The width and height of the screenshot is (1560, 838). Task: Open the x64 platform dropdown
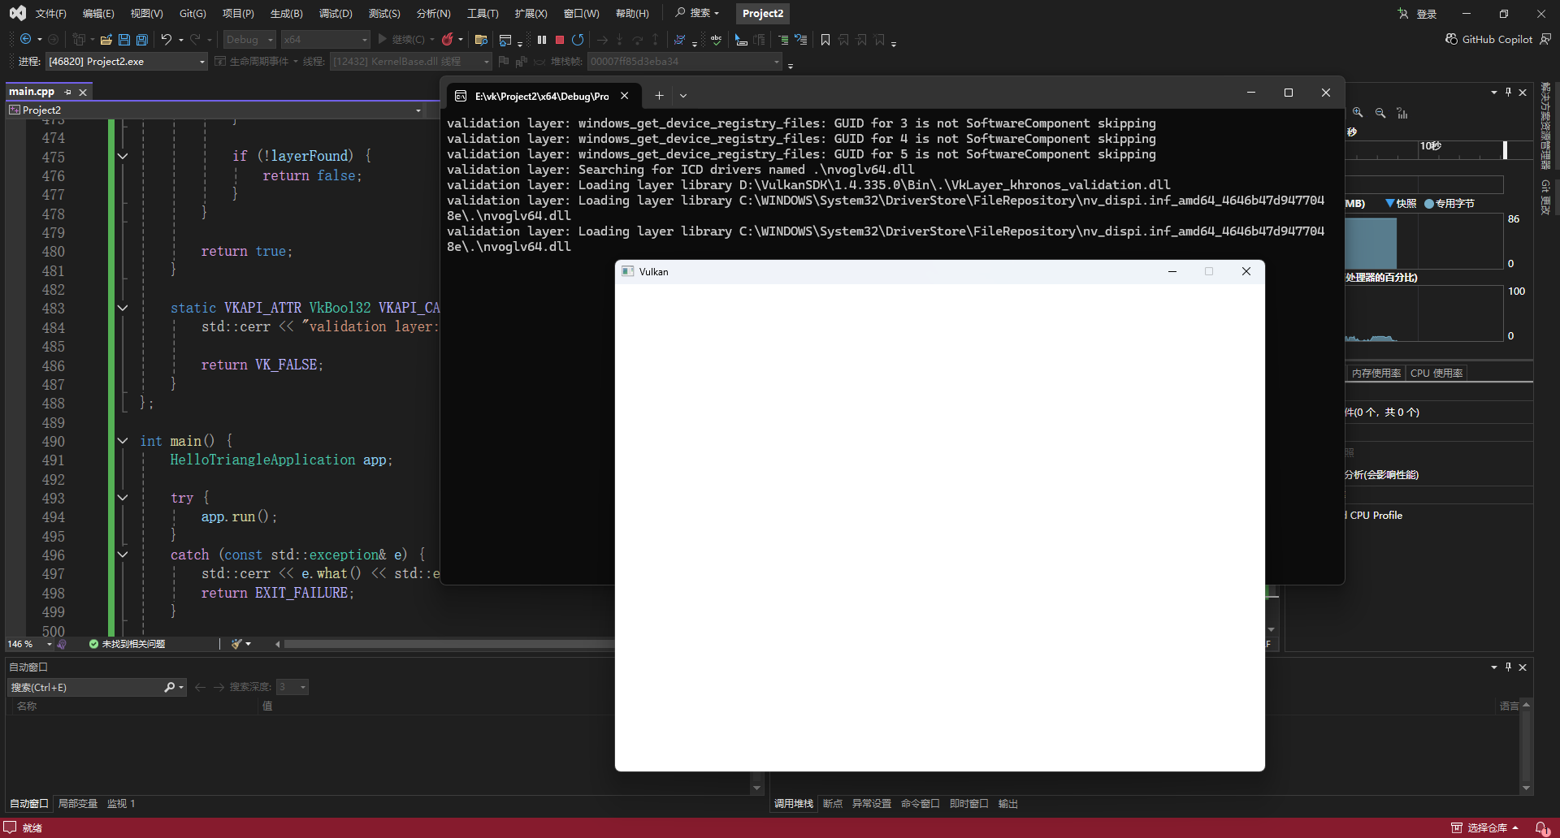[x=325, y=39]
